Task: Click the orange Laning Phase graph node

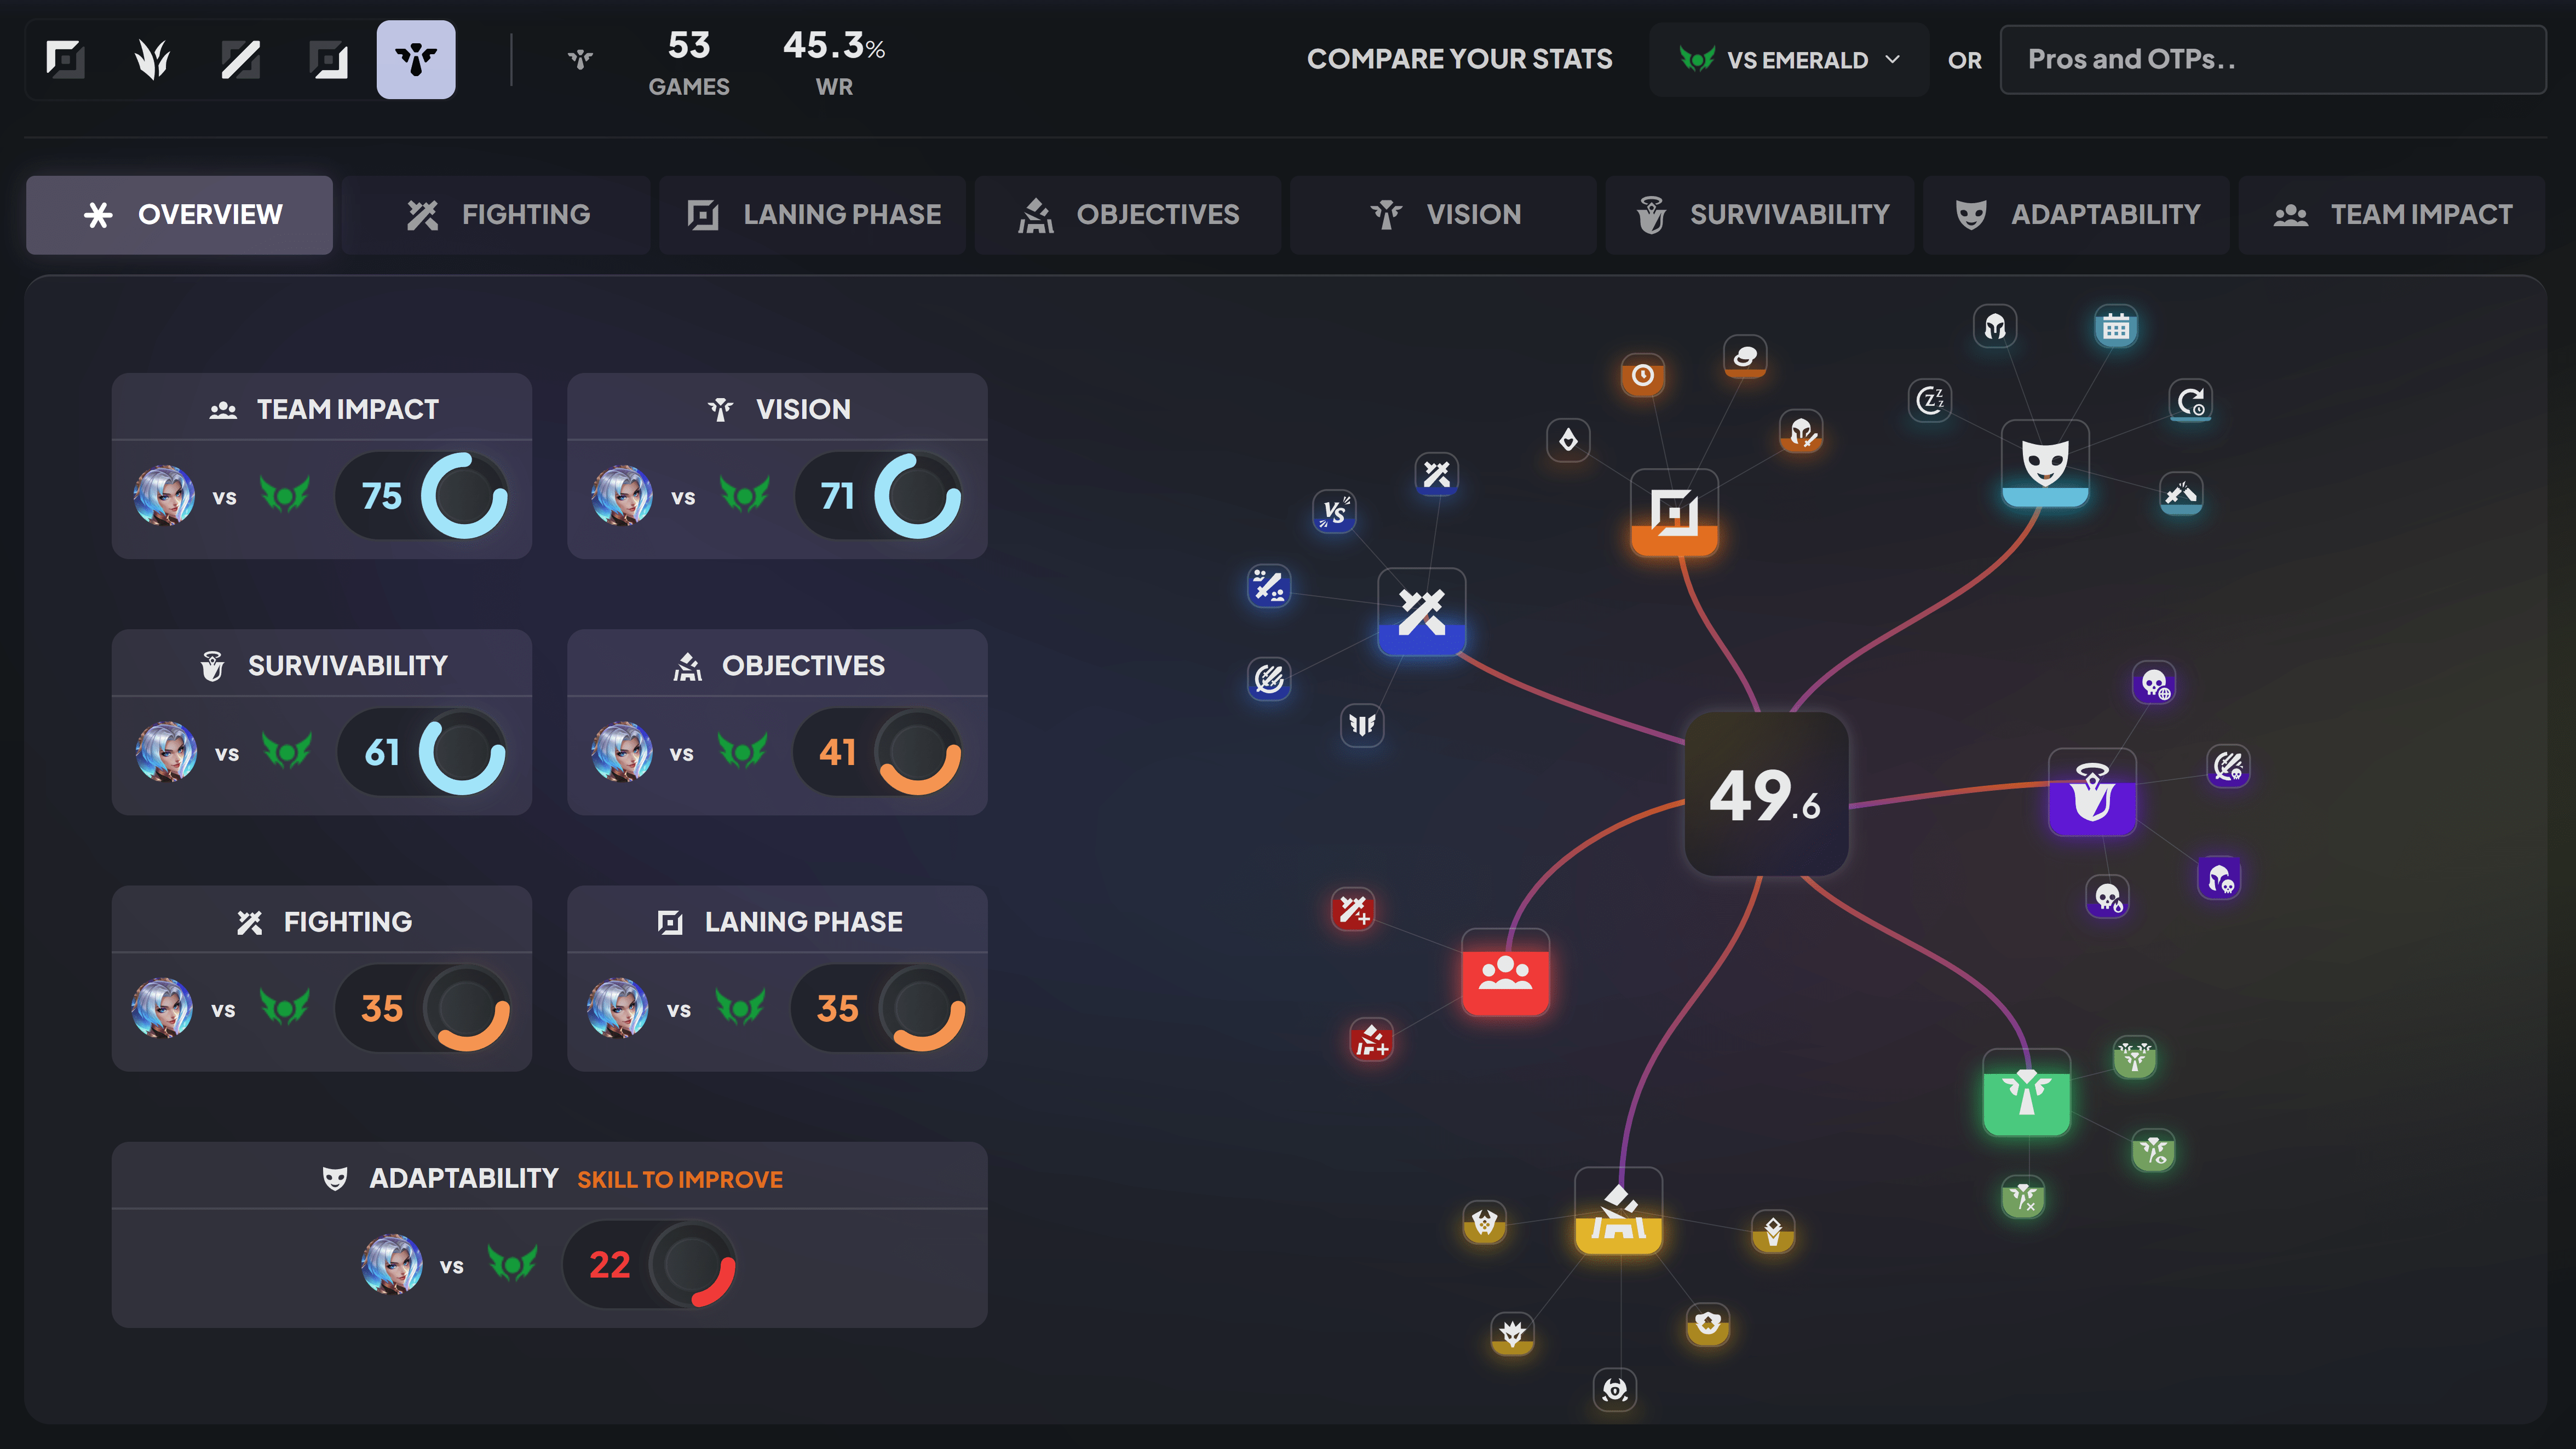Action: [1674, 513]
